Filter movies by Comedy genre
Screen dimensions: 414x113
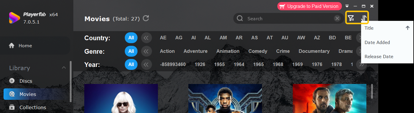tap(258, 51)
